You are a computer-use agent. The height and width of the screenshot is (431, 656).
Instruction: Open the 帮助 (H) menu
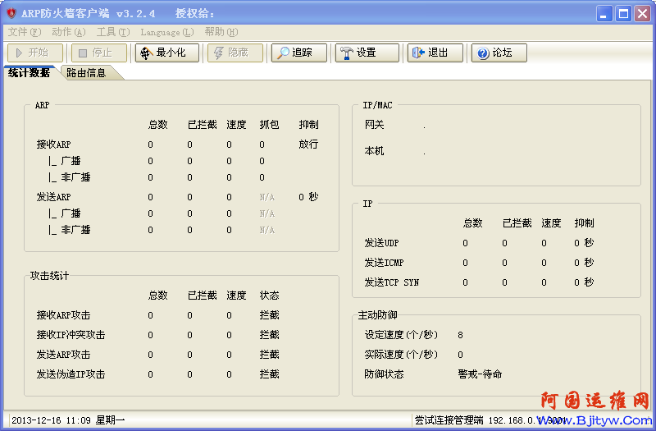point(221,32)
